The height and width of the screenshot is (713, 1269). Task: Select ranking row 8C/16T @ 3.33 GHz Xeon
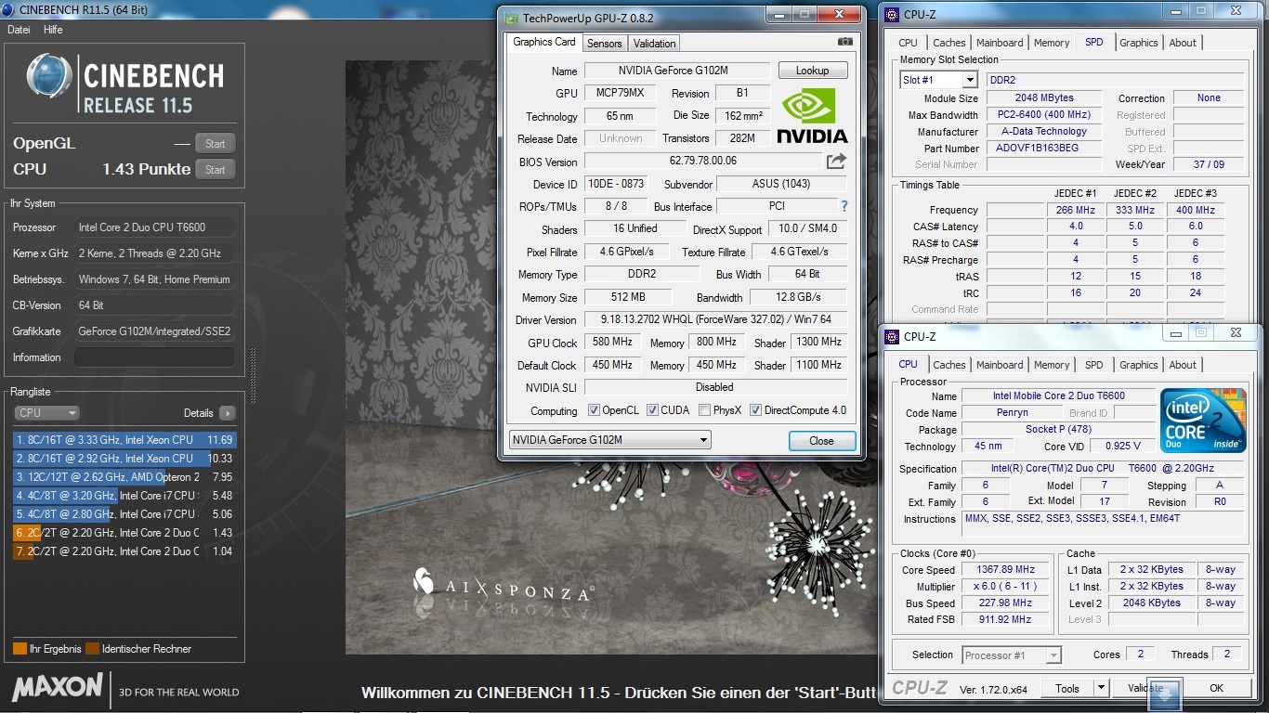point(124,440)
